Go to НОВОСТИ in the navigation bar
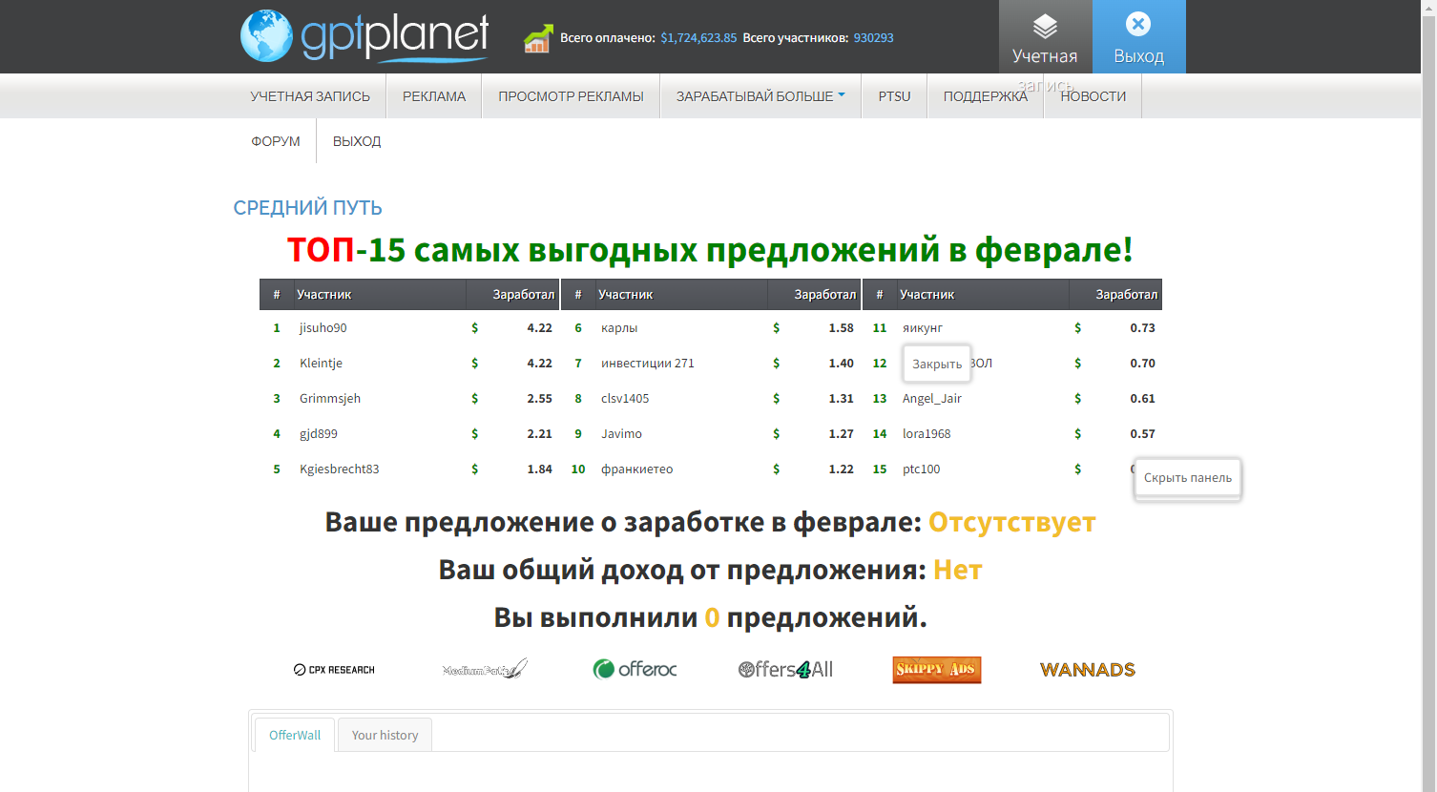This screenshot has height=792, width=1437. [1093, 96]
